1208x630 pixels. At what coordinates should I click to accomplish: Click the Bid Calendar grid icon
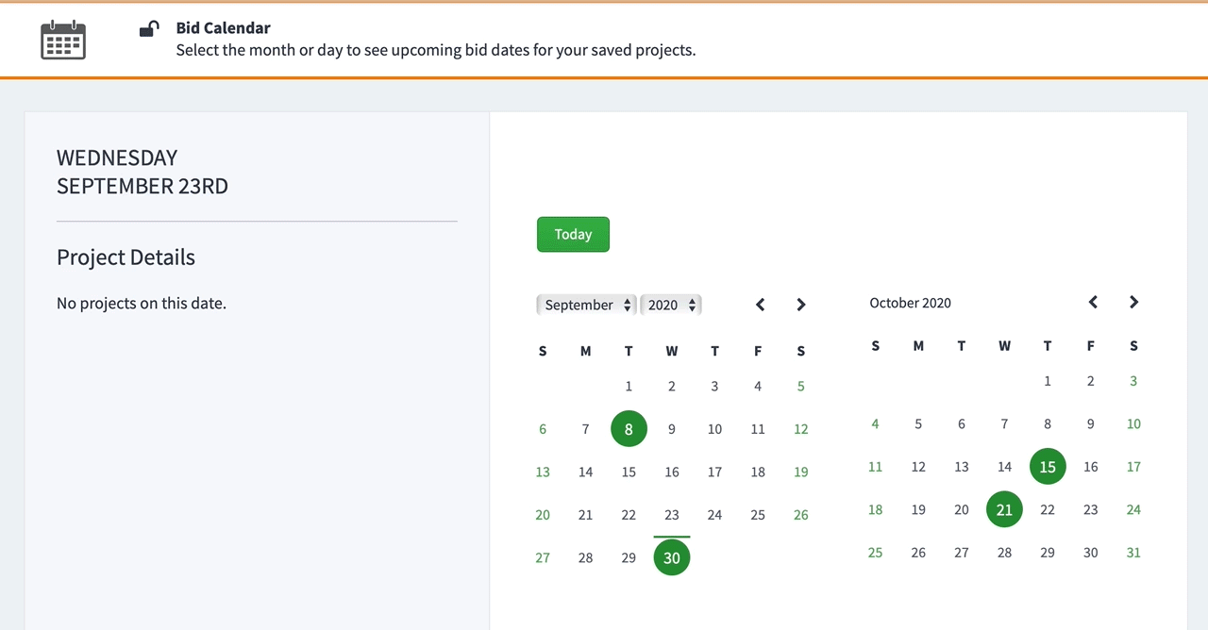click(x=63, y=40)
